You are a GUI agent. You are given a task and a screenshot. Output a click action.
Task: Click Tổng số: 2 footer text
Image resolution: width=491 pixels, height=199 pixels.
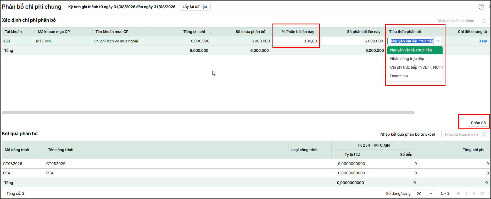[x=15, y=194]
